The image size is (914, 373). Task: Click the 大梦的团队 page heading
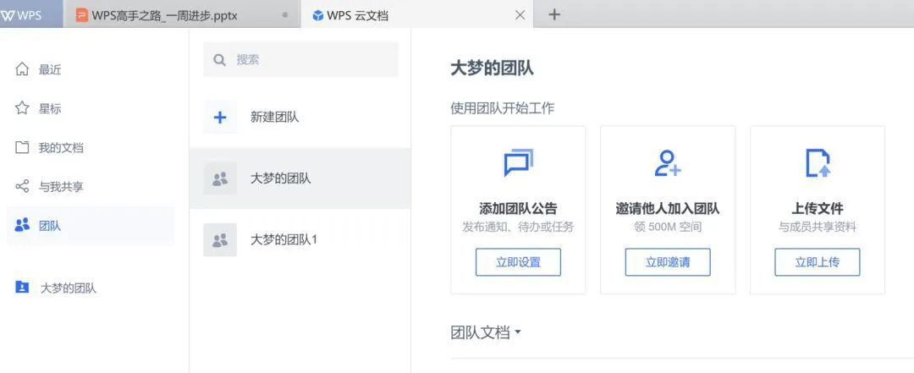492,69
